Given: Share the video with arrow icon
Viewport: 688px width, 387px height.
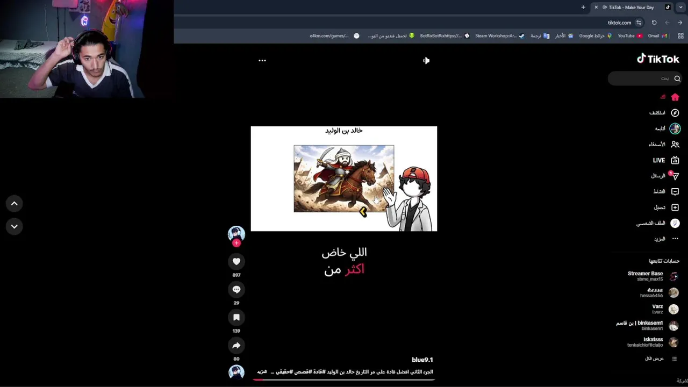Looking at the screenshot, I should tap(236, 345).
